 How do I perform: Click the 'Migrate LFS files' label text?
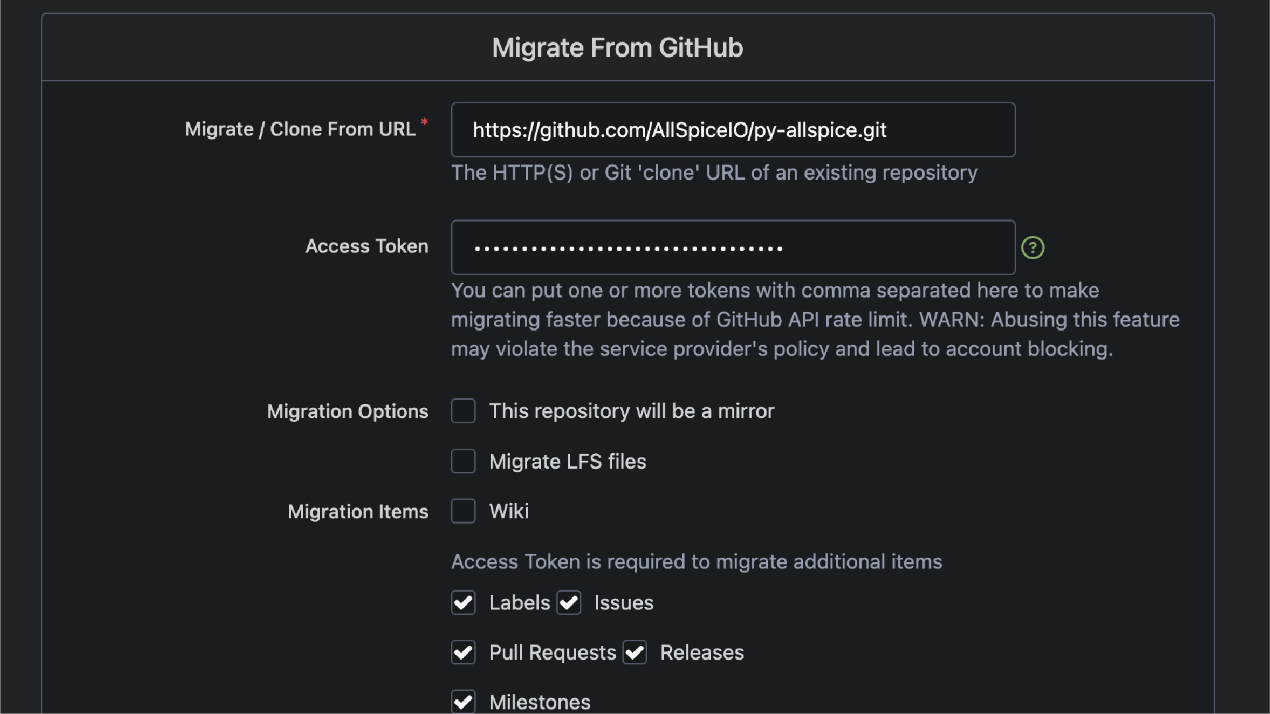pos(567,461)
